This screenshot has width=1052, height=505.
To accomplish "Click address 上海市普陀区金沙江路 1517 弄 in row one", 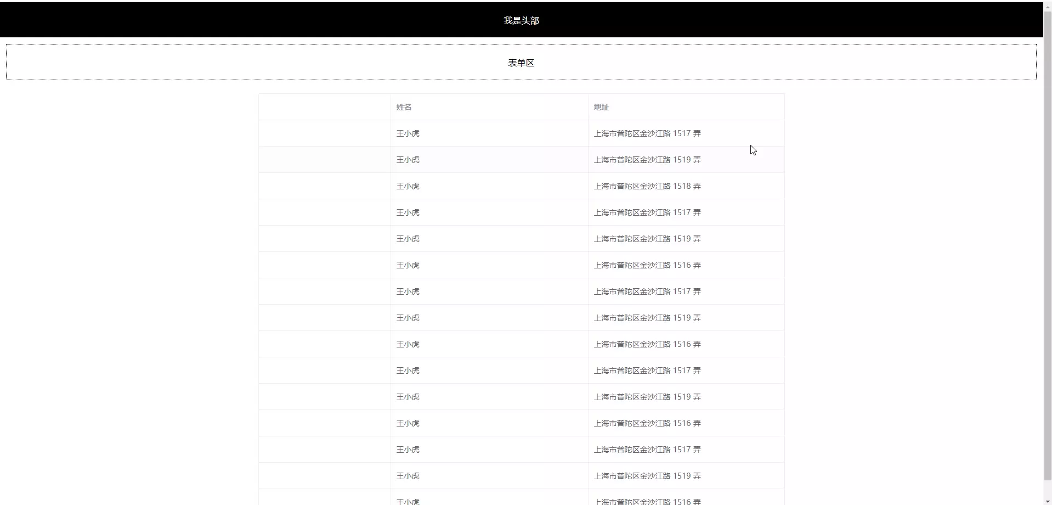I will point(647,133).
